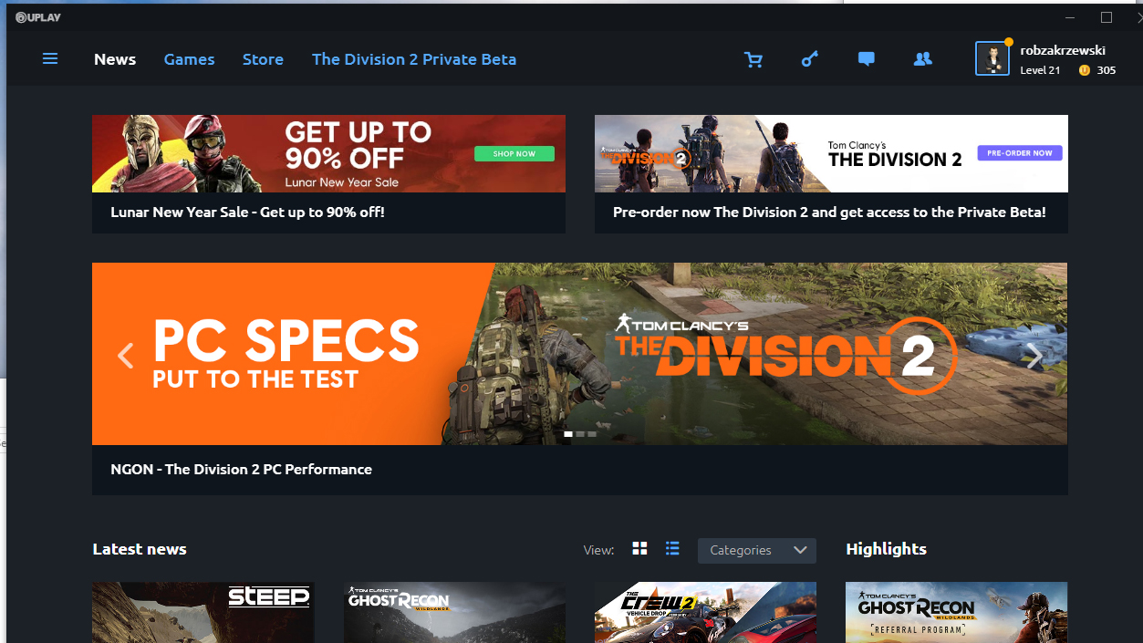This screenshot has width=1143, height=643.
Task: Open the shopping cart icon
Action: click(x=753, y=59)
